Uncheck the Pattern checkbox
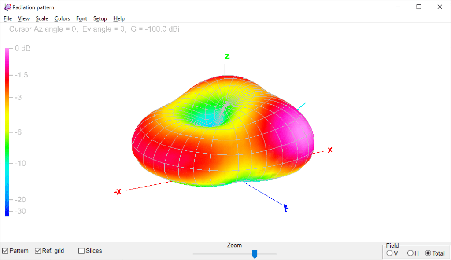The height and width of the screenshot is (260, 451). click(x=5, y=251)
